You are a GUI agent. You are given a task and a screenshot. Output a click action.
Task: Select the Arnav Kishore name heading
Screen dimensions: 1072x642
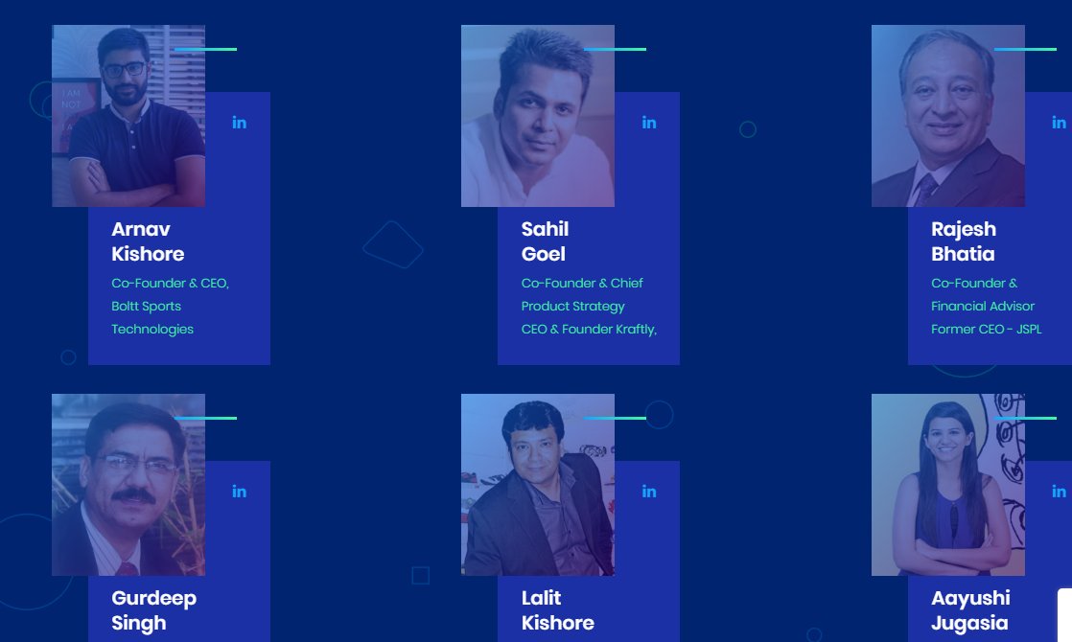[148, 241]
